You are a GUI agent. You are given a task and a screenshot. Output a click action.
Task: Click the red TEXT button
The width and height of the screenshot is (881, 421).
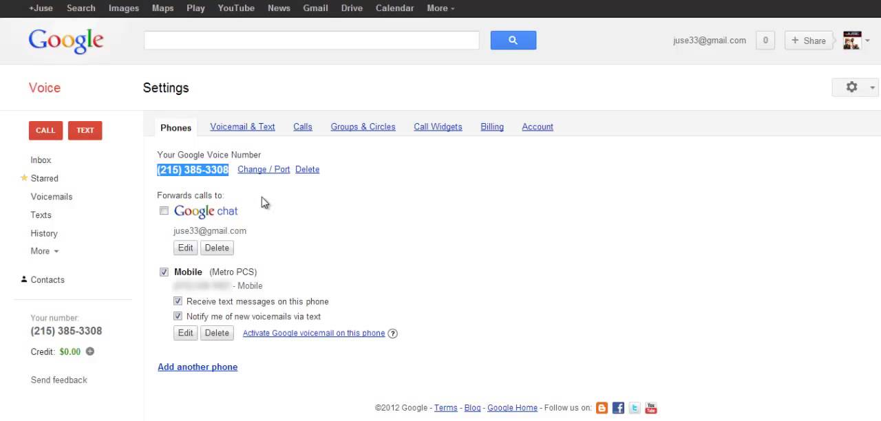tap(85, 130)
